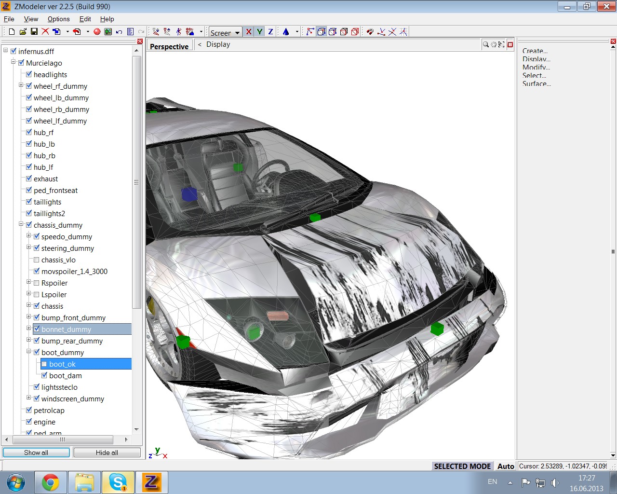Uncheck the infernus.dff root checkbox
The width and height of the screenshot is (617, 494).
(13, 51)
